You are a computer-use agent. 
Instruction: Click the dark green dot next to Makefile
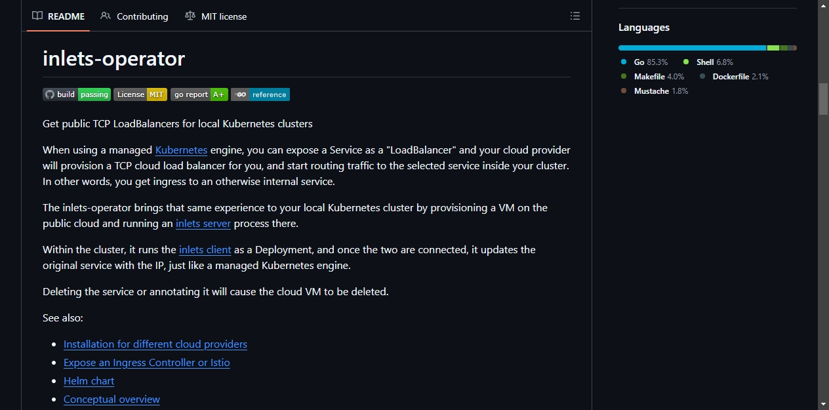point(624,77)
